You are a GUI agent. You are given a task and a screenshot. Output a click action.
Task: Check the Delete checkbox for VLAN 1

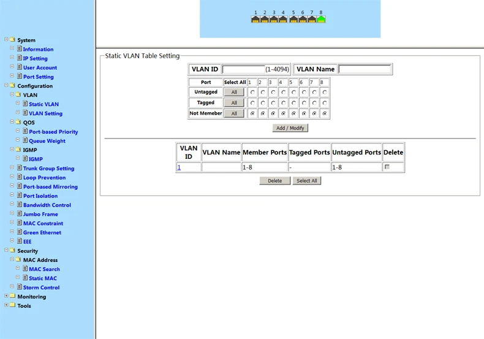387,167
